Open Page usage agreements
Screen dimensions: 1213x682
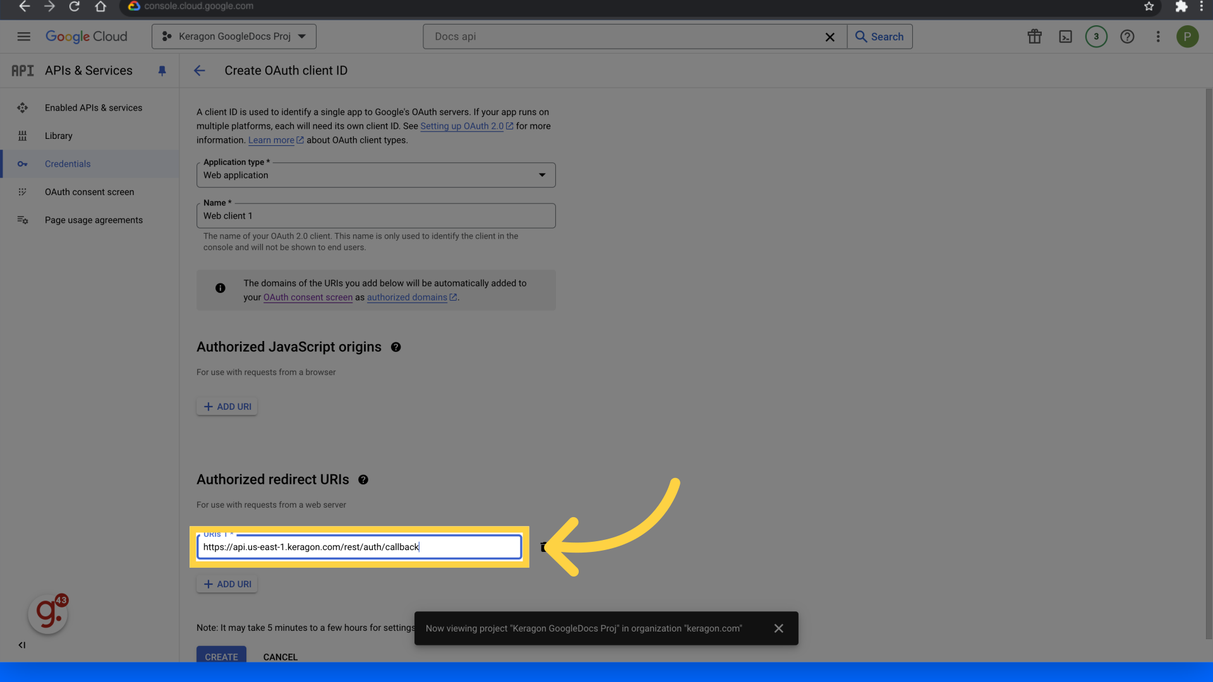point(94,220)
